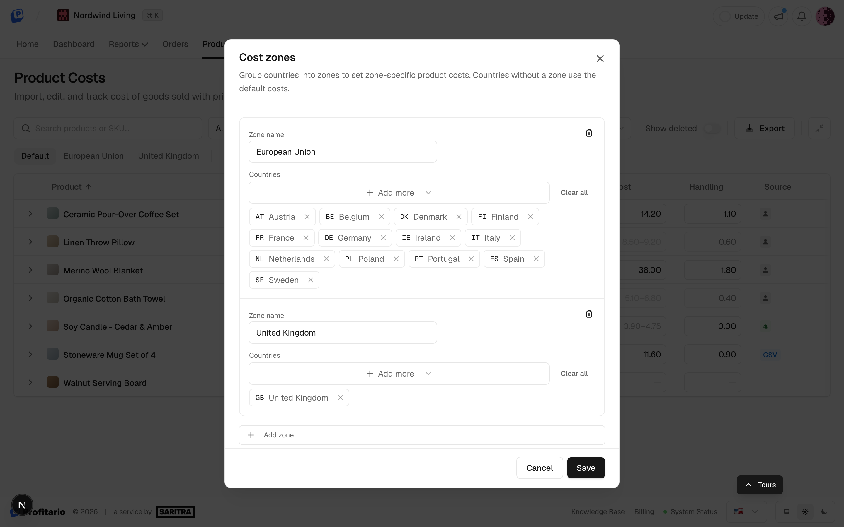Screen dimensions: 844x527
Task: Switch to light theme sun icon
Action: (x=805, y=512)
